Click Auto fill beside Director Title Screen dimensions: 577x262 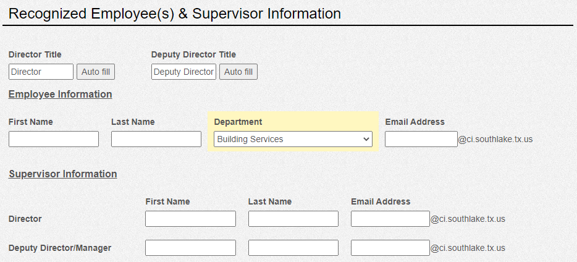coord(96,72)
